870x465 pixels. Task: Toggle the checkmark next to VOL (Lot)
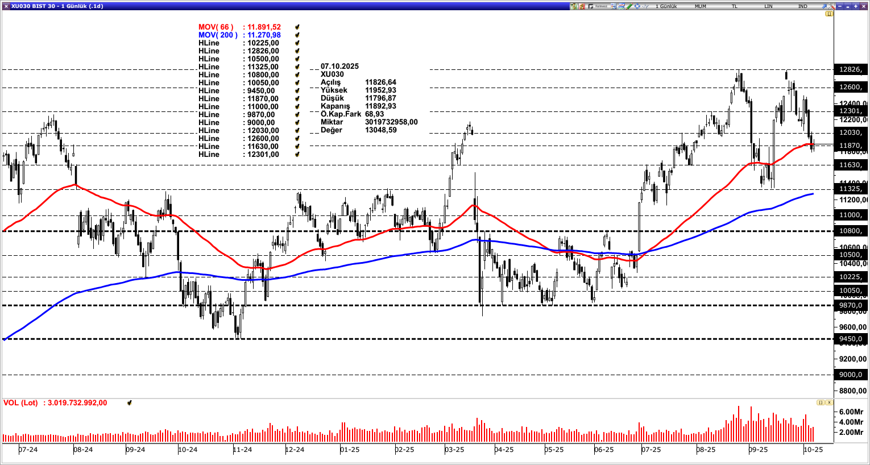click(130, 403)
